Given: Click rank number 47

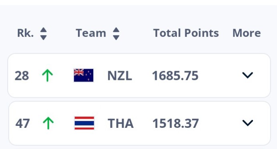Looking at the screenshot, I should (x=22, y=123).
